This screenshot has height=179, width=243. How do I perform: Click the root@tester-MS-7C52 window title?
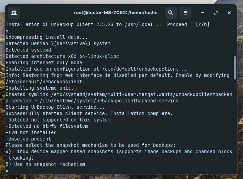(116, 13)
